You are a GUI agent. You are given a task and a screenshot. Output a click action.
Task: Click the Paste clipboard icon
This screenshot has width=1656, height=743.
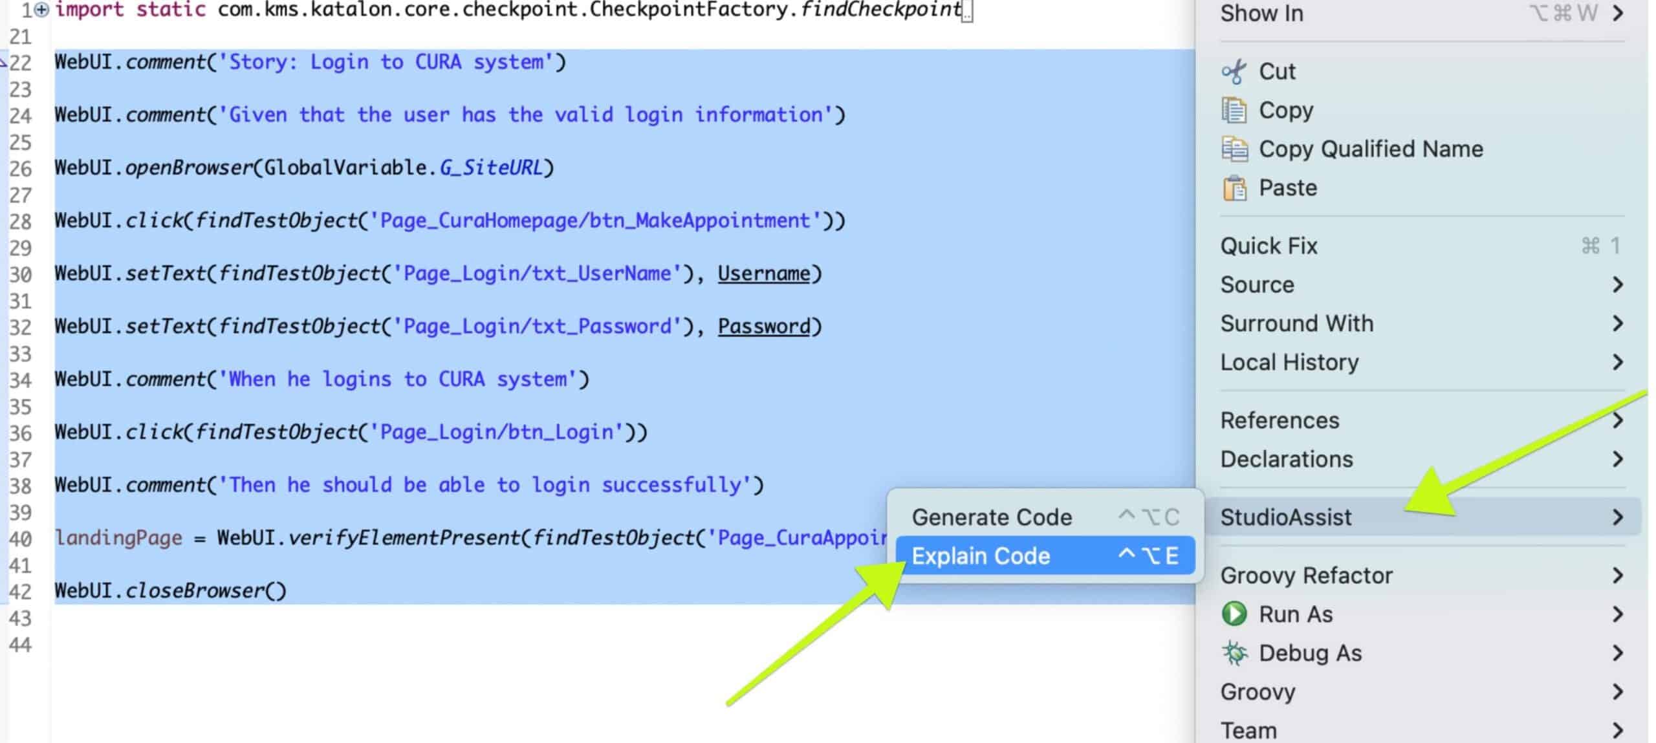click(x=1234, y=188)
